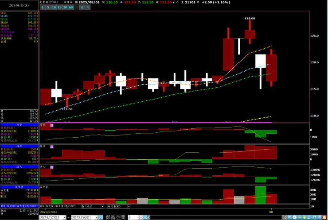Select the 15-minute chart period button
The height and width of the screenshot is (220, 328).
[59, 8]
